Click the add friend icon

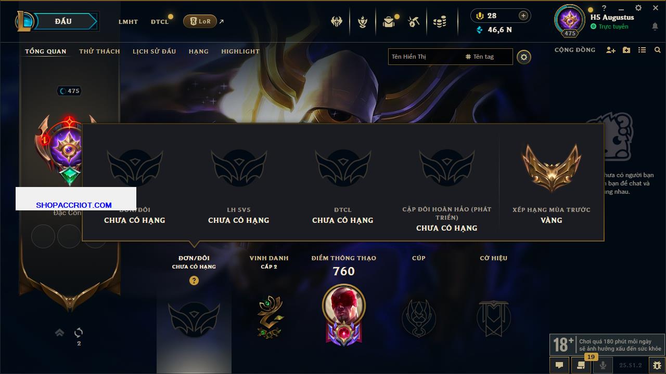[x=611, y=50]
